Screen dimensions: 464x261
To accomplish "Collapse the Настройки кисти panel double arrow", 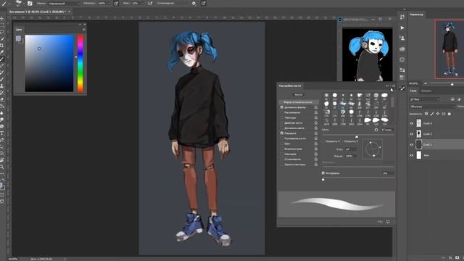I will [387, 86].
